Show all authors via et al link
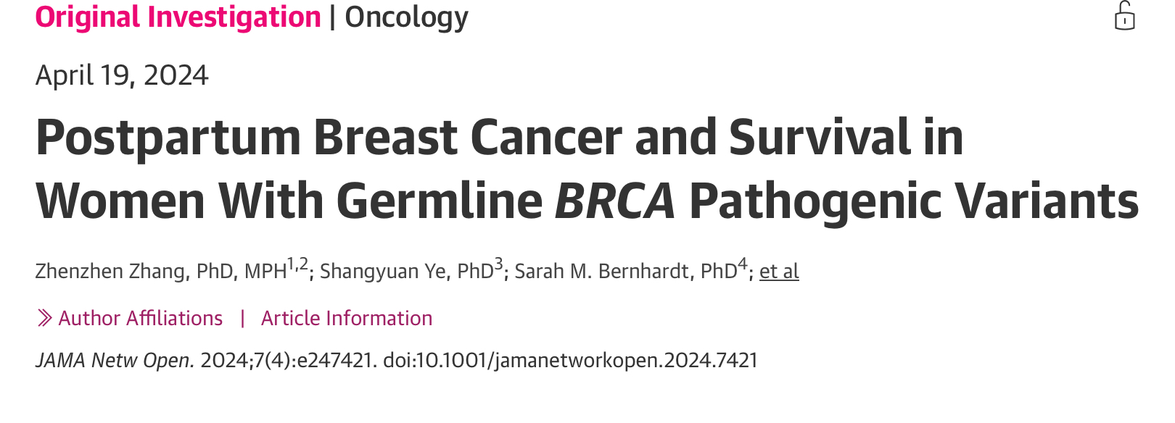This screenshot has height=423, width=1175. pos(779,271)
